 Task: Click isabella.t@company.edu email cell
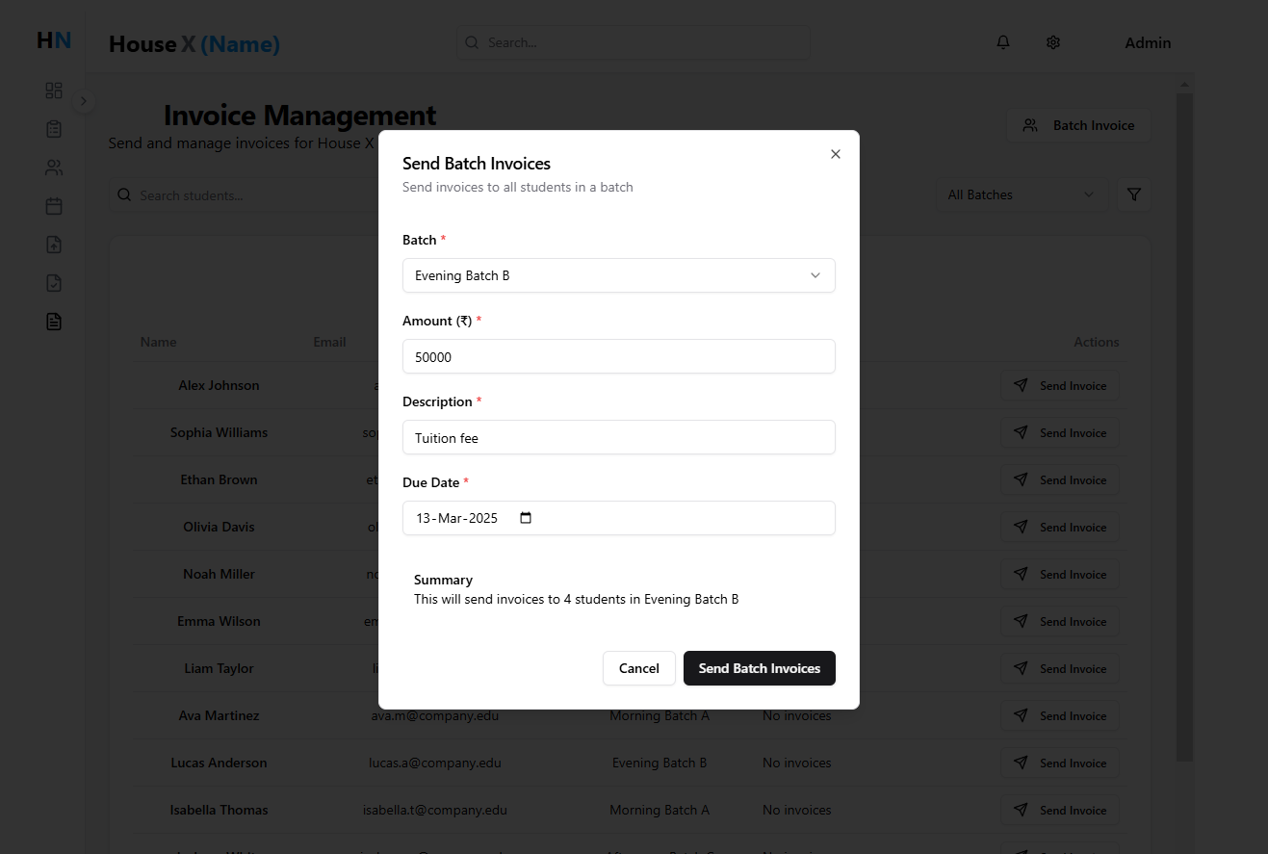[435, 810]
